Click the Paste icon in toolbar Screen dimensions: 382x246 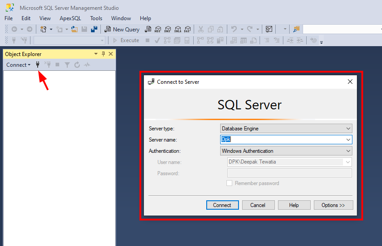pyautogui.click(x=220, y=29)
